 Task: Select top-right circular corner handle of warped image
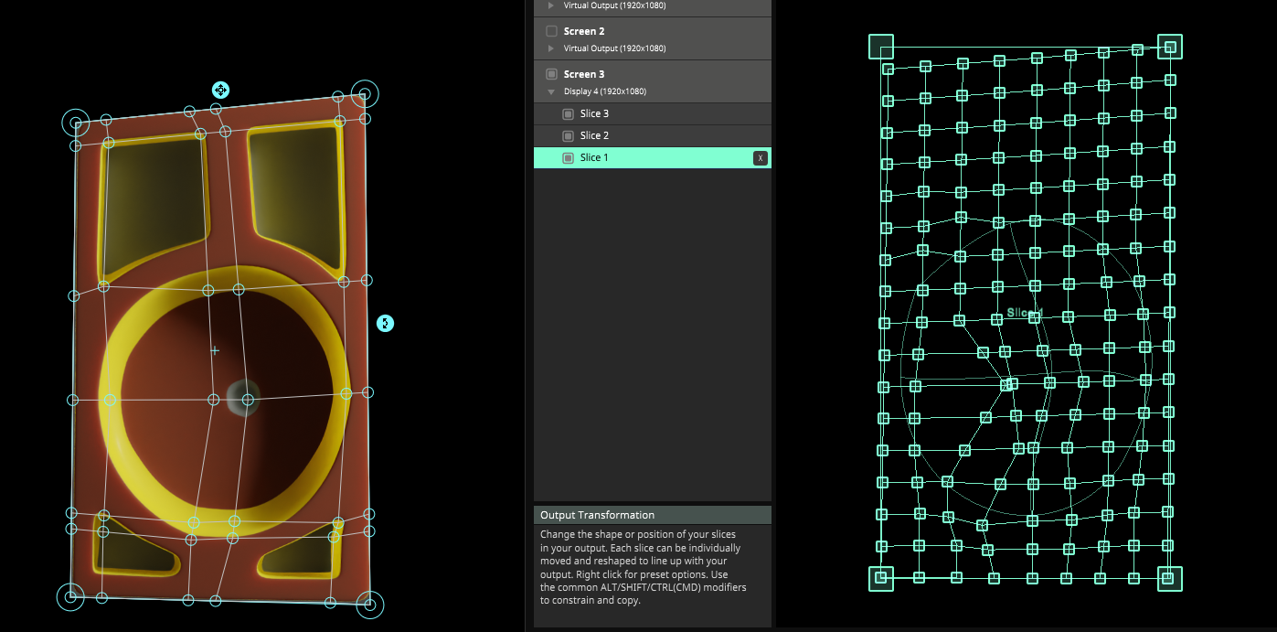pyautogui.click(x=365, y=93)
